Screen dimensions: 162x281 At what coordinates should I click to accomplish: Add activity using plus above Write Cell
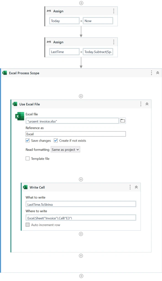81,179
